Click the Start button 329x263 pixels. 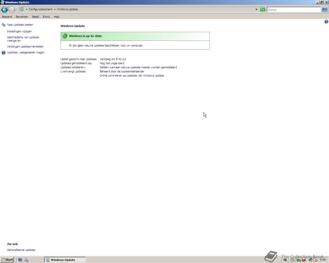pos(7,260)
